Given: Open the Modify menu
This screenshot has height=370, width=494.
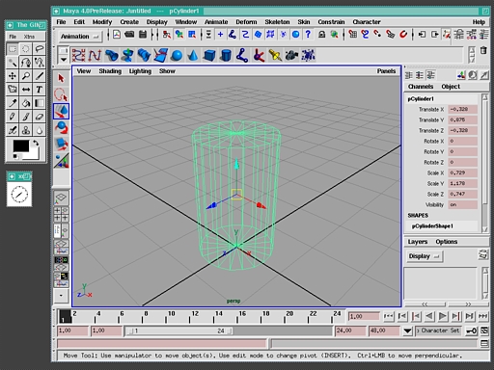Looking at the screenshot, I should [102, 22].
